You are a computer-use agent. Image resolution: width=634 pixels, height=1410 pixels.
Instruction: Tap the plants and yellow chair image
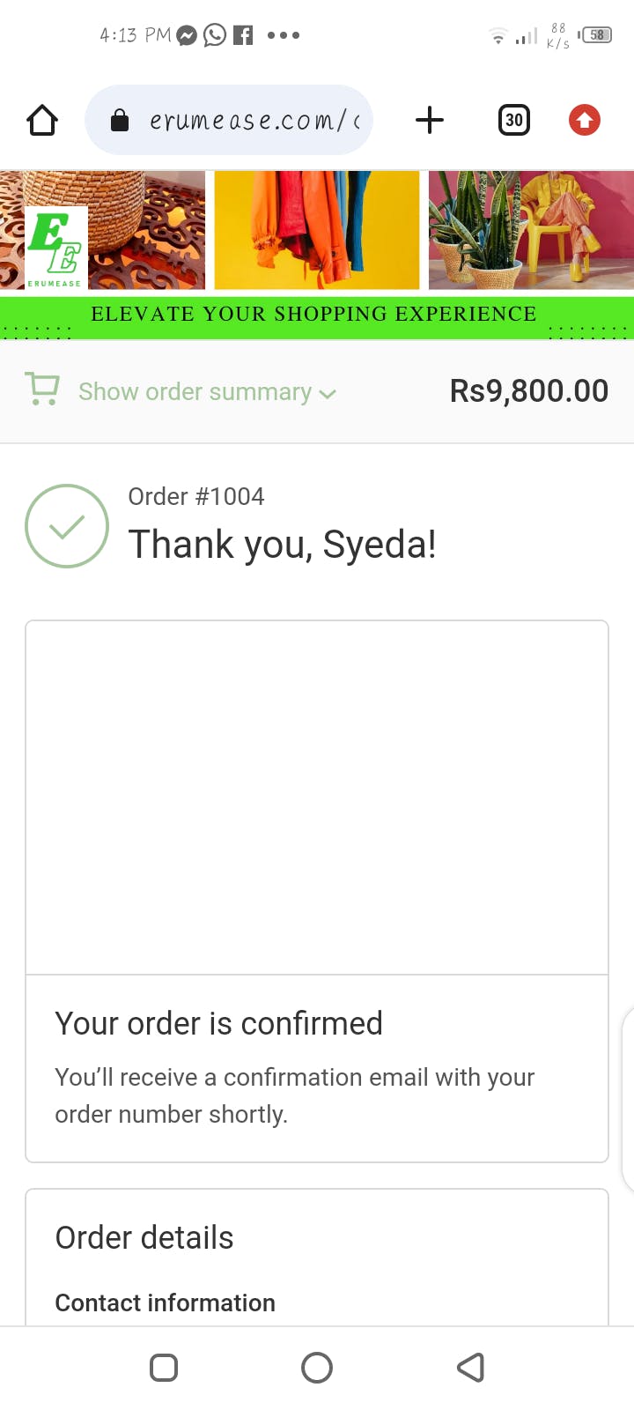531,230
